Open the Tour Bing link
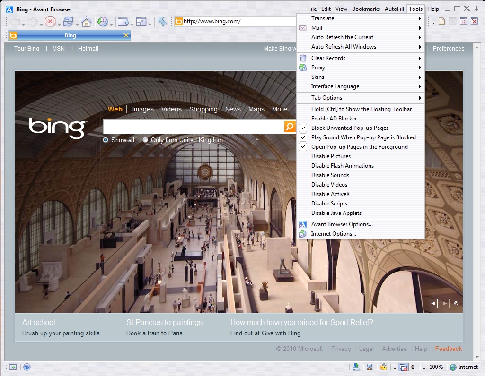 [x=26, y=49]
